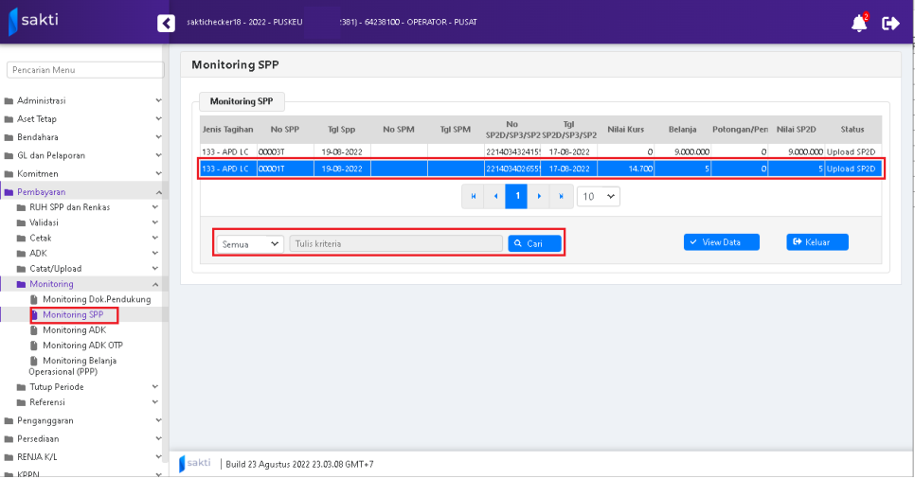Image resolution: width=915 pixels, height=479 pixels.
Task: Go to the previous page arrow
Action: tap(494, 197)
